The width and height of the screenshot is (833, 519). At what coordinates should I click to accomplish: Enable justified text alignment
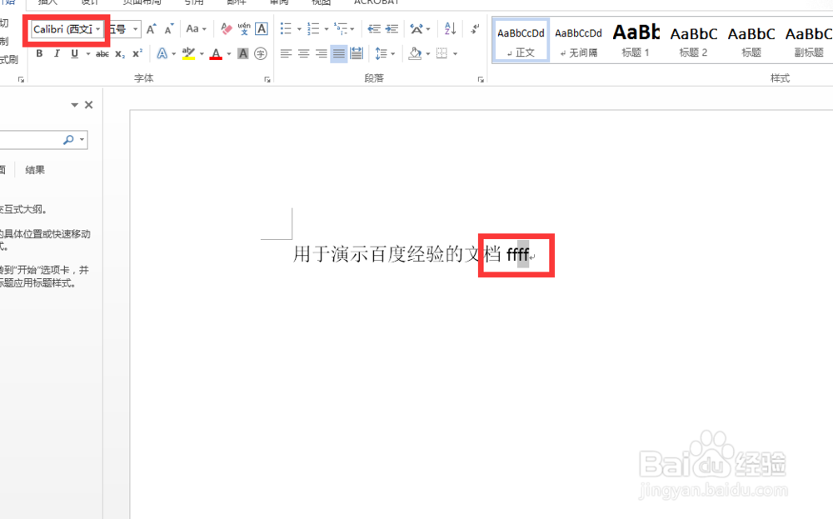click(x=338, y=53)
